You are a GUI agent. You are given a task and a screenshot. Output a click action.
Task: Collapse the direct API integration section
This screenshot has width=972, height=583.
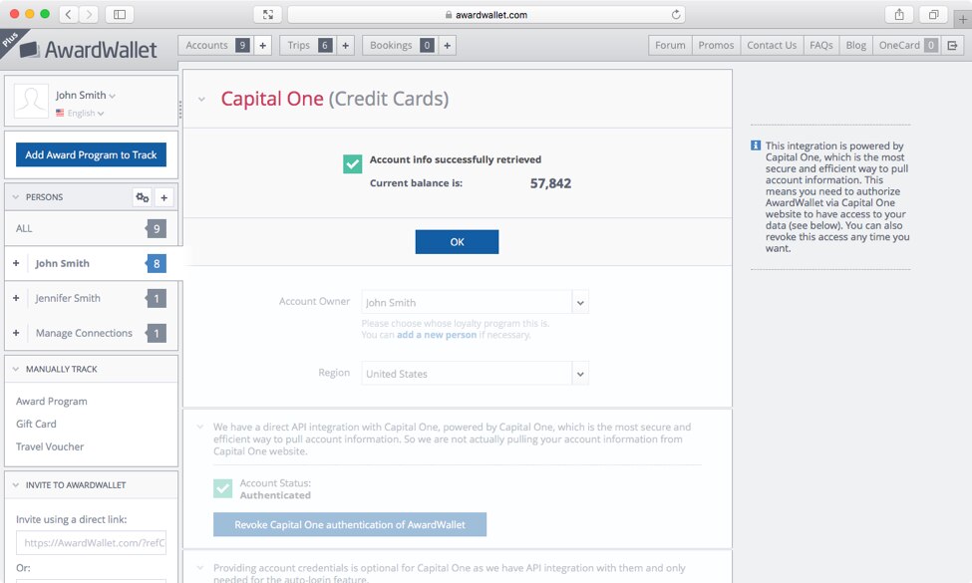(x=200, y=427)
